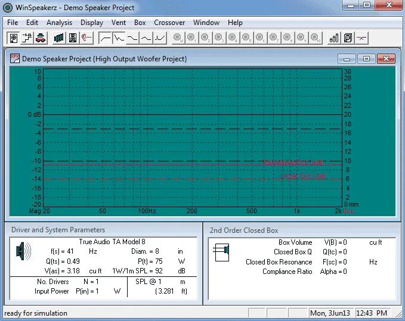Viewport: 405px width, 321px height.
Task: Open the Crossover menu
Action: [169, 23]
